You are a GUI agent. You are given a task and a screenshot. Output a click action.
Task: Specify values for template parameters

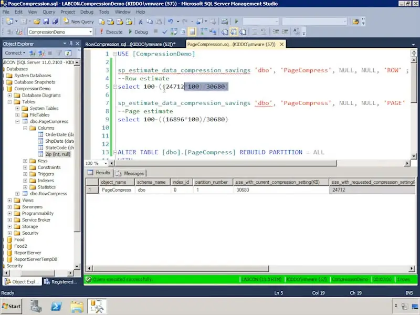(x=296, y=32)
